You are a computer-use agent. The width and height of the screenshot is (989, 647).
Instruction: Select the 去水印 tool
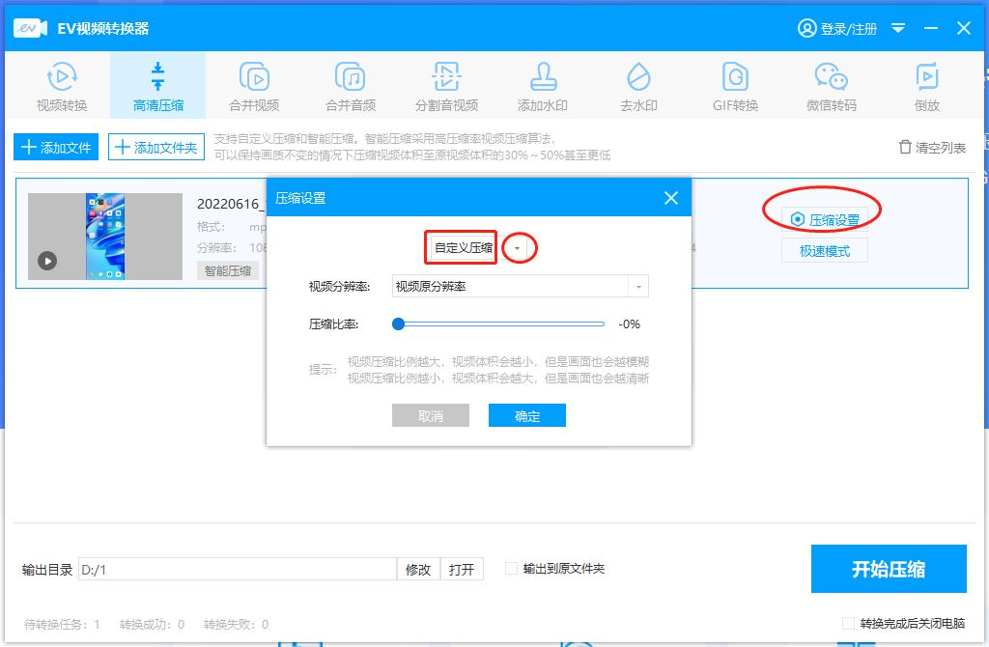point(637,84)
